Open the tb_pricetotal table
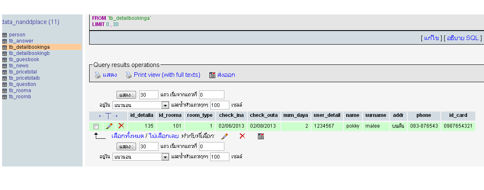This screenshot has width=484, height=190. 23,72
